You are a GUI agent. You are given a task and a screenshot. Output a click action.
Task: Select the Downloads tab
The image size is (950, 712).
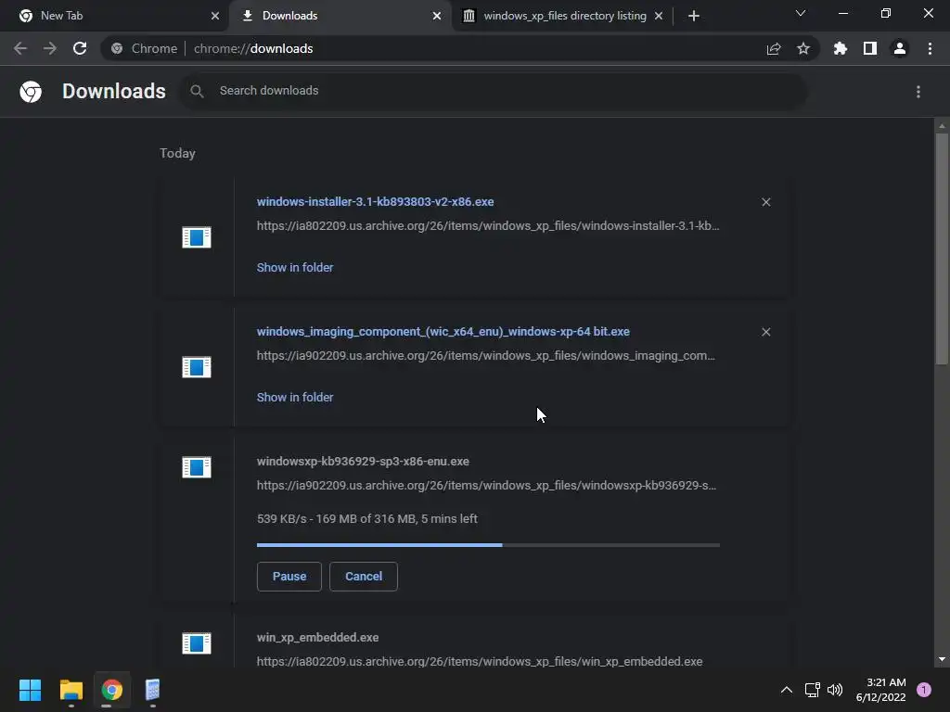[340, 16]
